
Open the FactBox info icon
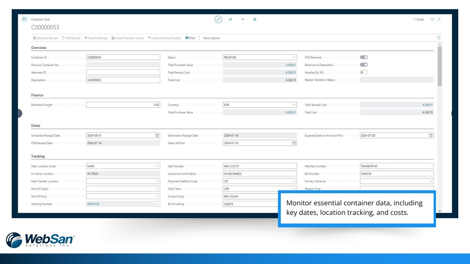point(439,38)
